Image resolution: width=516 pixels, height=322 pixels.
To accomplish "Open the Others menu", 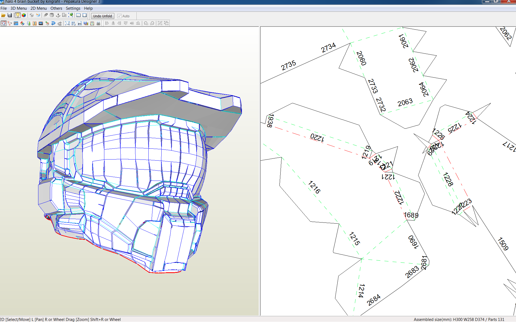I will coord(56,8).
